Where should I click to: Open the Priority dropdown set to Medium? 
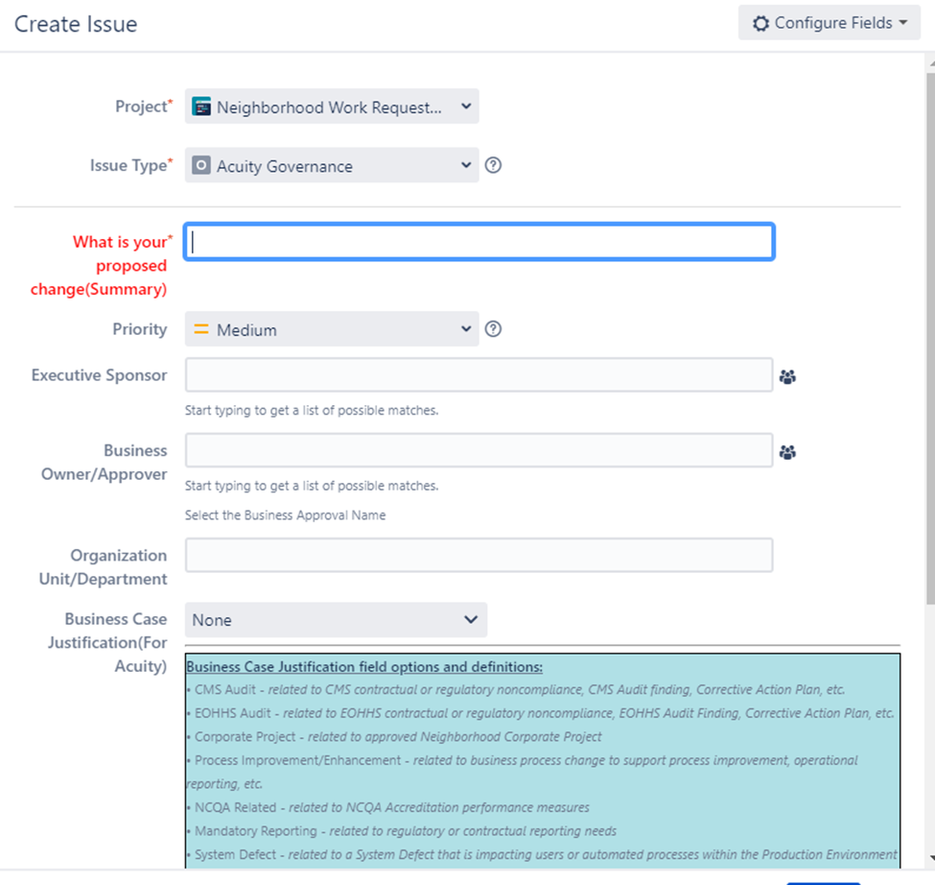332,329
